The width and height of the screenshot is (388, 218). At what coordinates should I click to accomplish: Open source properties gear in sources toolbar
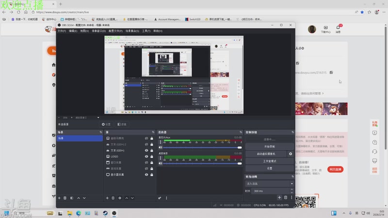(x=120, y=198)
